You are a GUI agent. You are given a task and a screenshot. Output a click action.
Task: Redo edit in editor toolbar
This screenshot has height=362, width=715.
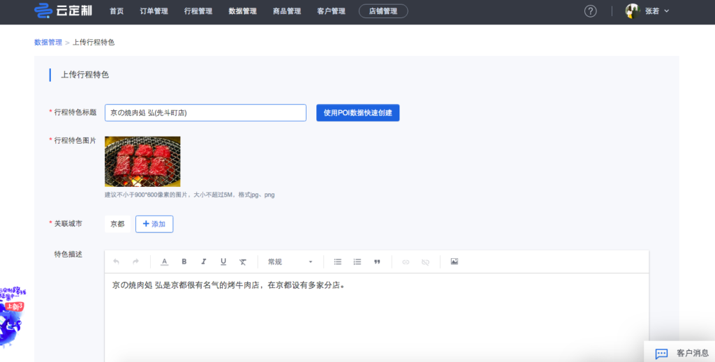pos(135,262)
